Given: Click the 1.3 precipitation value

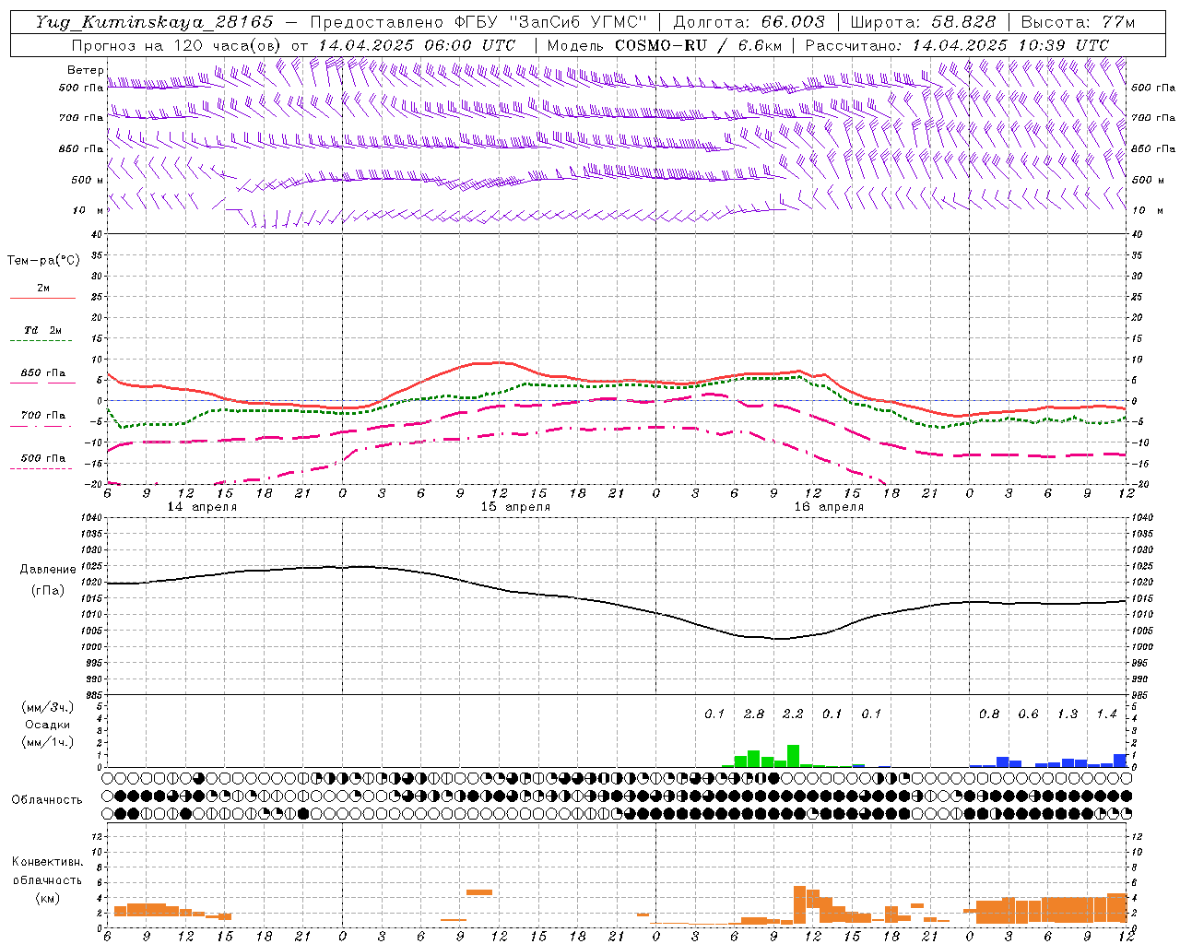Looking at the screenshot, I should tap(1068, 714).
